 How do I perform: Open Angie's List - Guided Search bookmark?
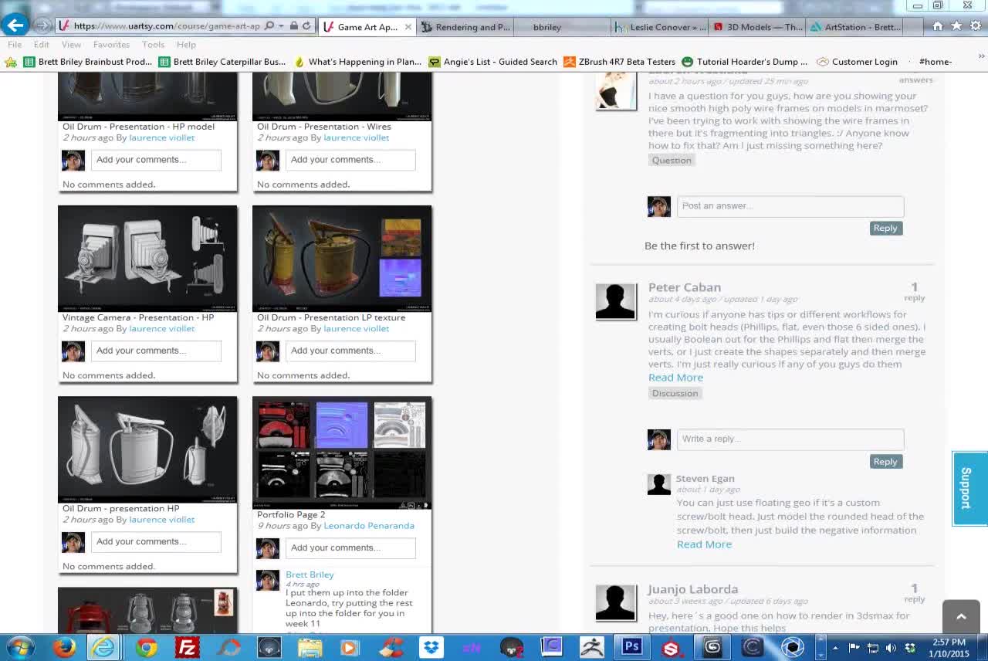click(492, 62)
